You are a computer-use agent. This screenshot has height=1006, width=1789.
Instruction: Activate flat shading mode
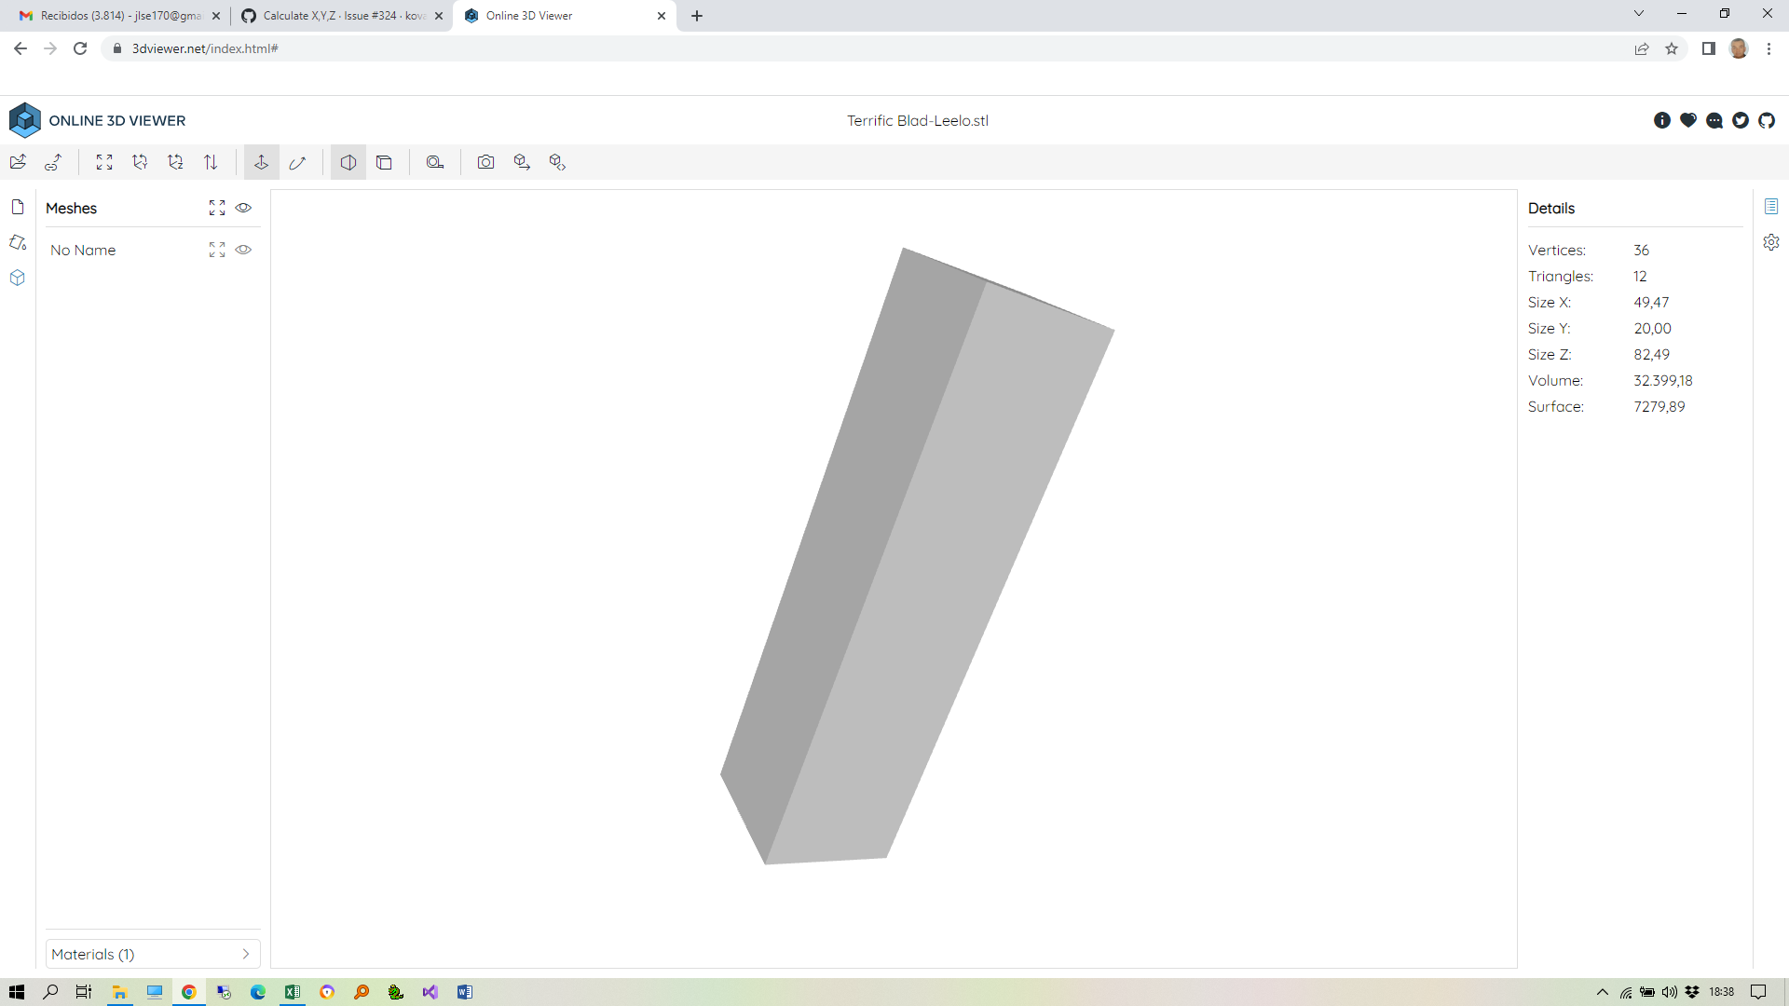(x=348, y=161)
